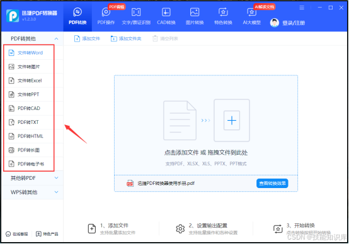Click the 清空列表 toolbar button
Viewport: 349px width, 244px height.
click(165, 38)
